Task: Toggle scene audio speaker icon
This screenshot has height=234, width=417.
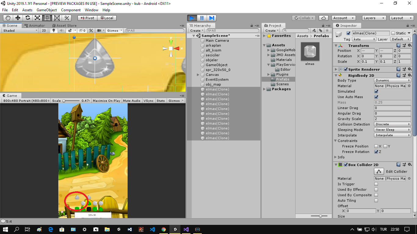Action: (x=61, y=30)
